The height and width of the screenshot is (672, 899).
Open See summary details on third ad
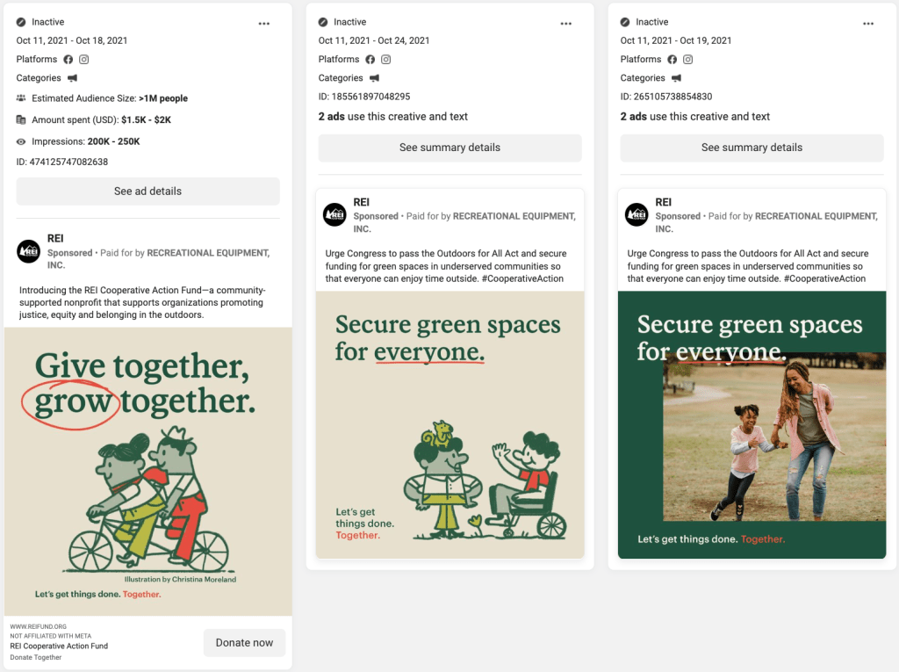click(x=752, y=148)
